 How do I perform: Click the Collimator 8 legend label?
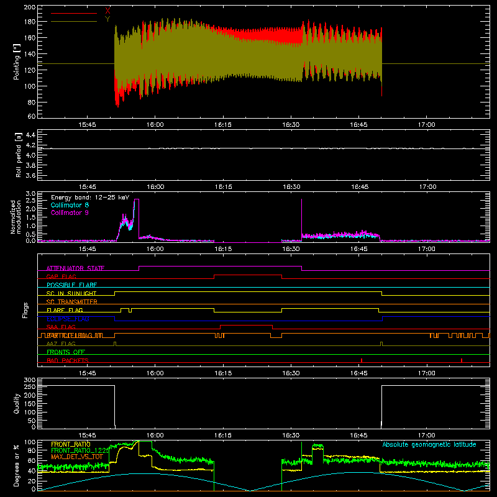click(70, 205)
